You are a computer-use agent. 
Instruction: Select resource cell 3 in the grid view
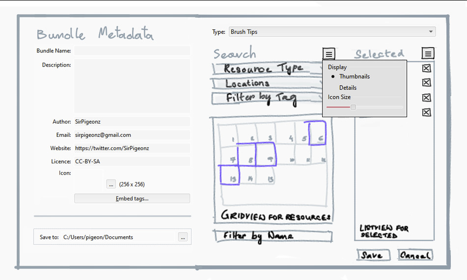266,133
